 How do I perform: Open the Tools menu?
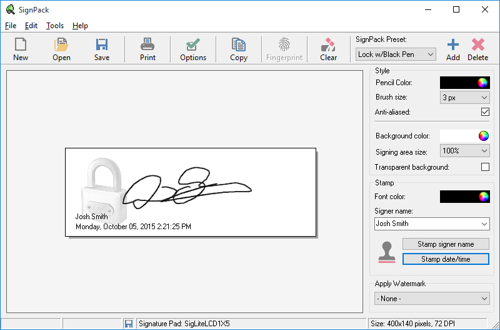(55, 26)
